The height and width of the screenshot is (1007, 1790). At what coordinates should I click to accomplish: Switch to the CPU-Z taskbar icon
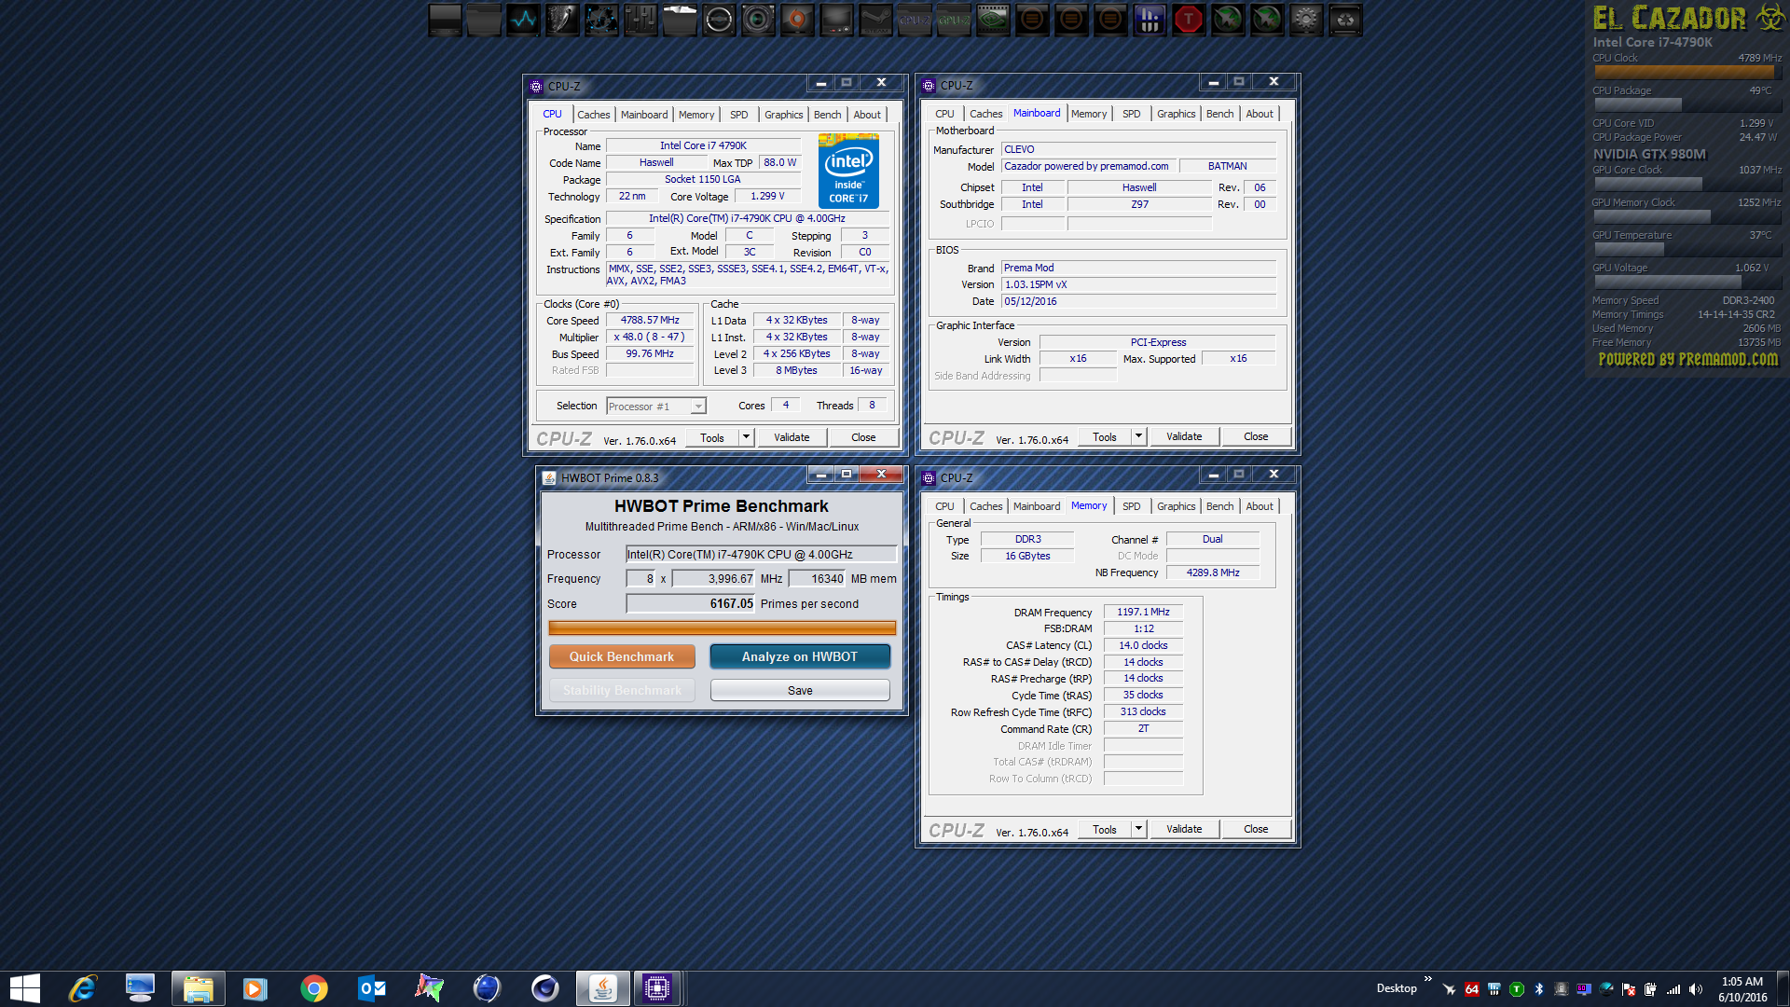point(657,988)
